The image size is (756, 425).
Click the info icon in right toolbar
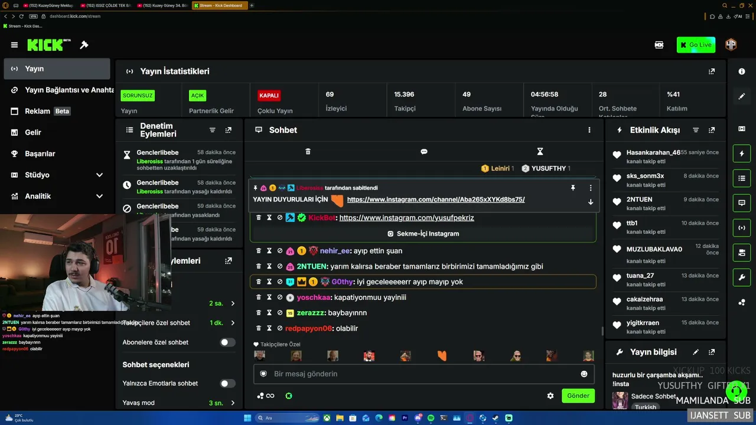(742, 71)
